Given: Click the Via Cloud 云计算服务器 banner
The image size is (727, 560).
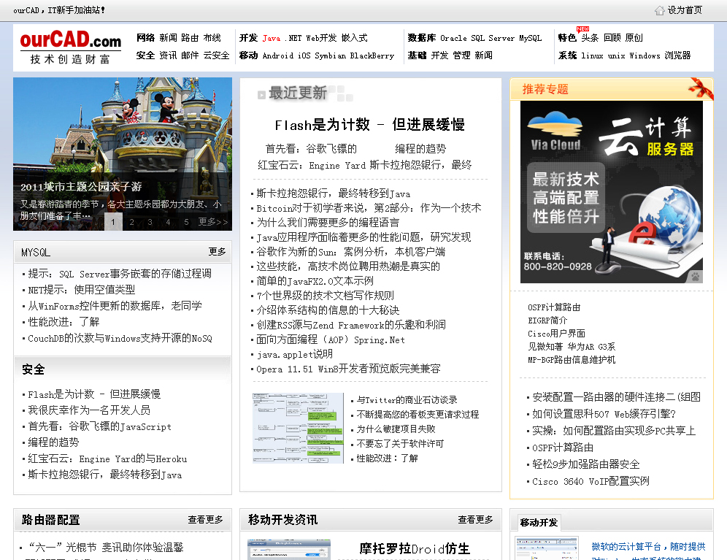Looking at the screenshot, I should point(612,192).
